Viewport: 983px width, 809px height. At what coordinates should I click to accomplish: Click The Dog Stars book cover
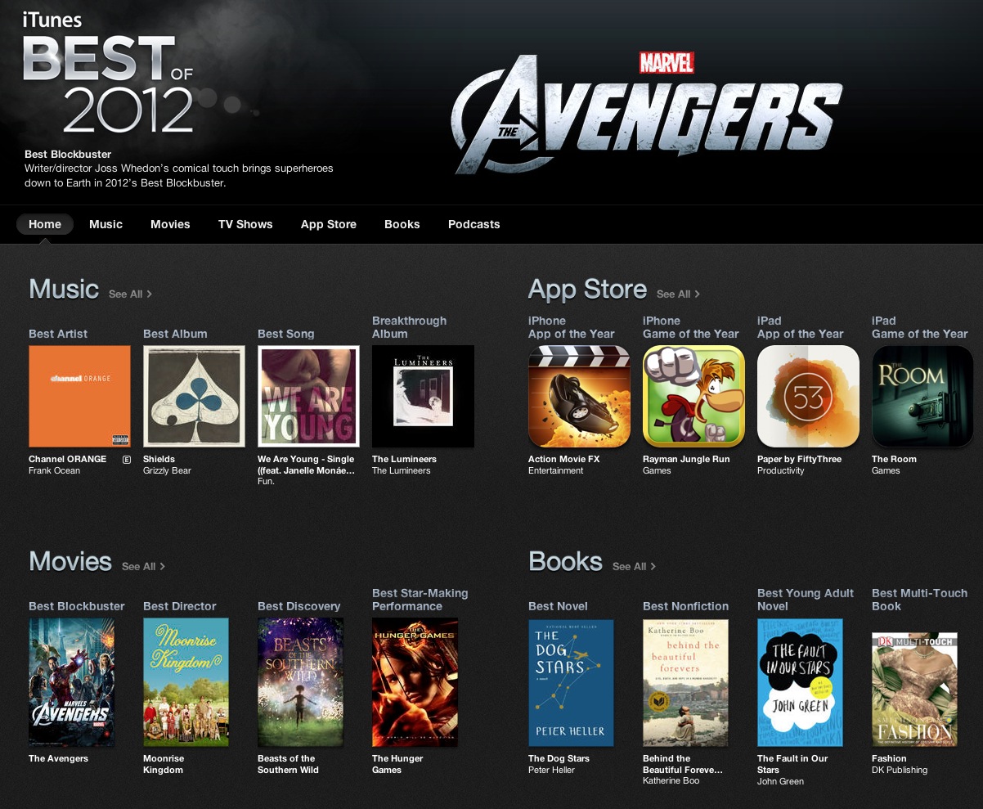[571, 681]
